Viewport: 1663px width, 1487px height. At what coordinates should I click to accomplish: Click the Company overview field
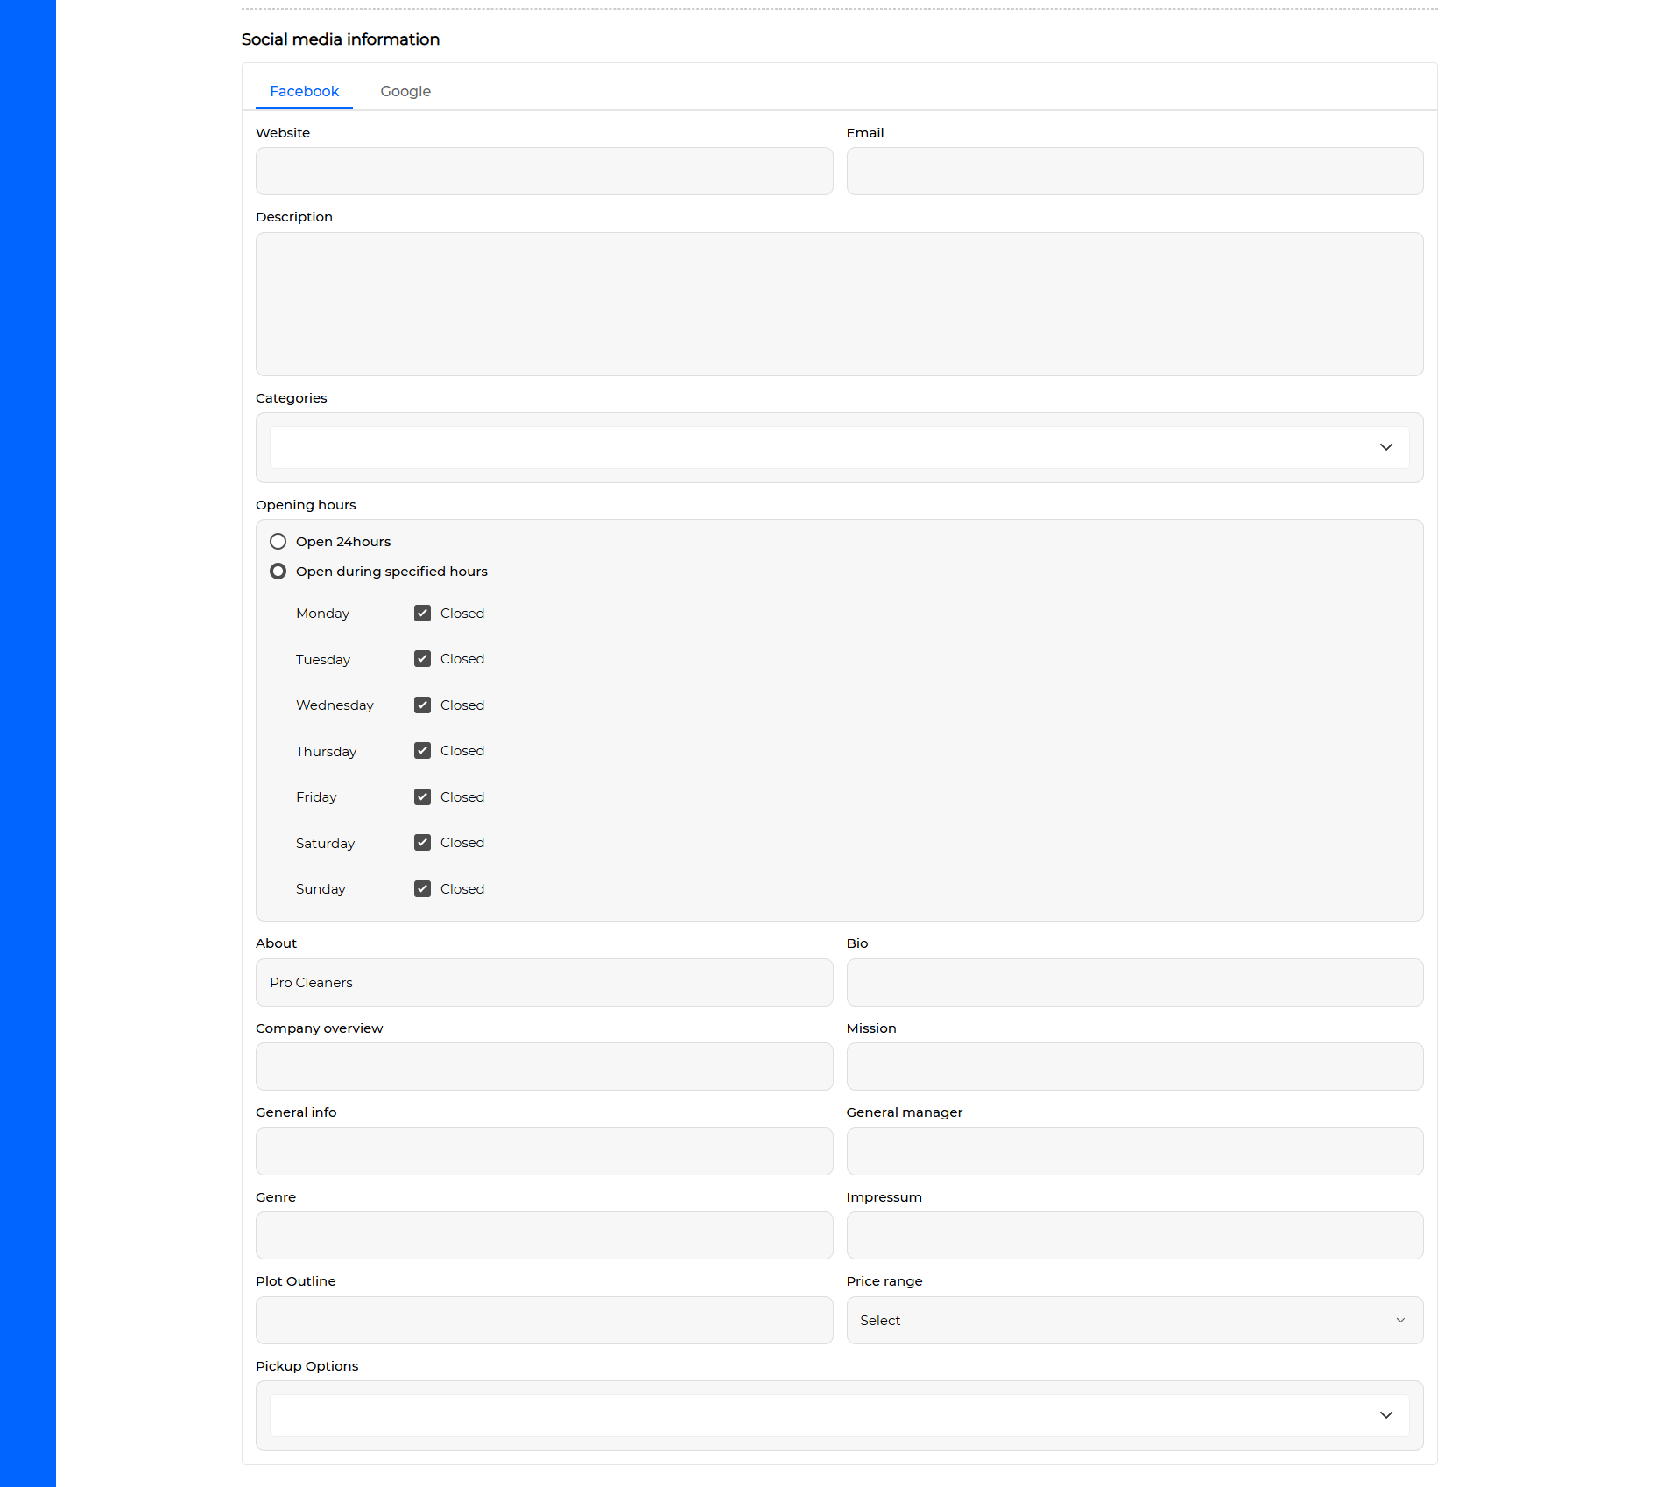pyautogui.click(x=544, y=1066)
